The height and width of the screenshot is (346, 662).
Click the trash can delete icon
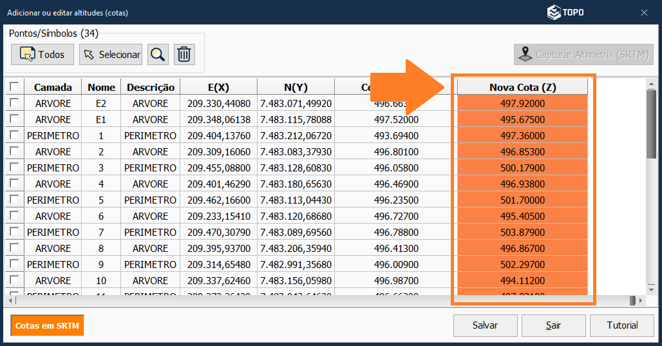point(184,55)
